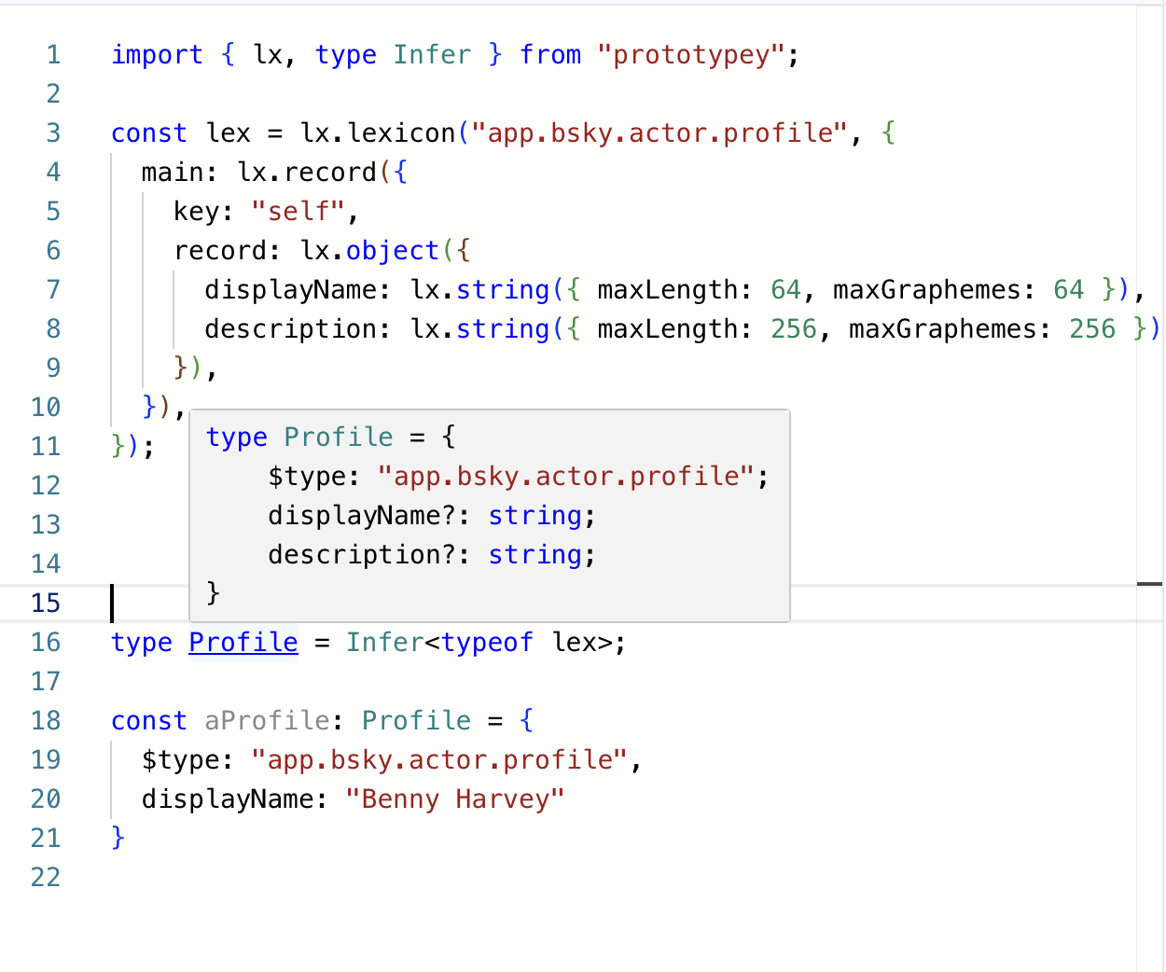Click line number 1 in the gutter
This screenshot has width=1166, height=972.
tap(53, 55)
